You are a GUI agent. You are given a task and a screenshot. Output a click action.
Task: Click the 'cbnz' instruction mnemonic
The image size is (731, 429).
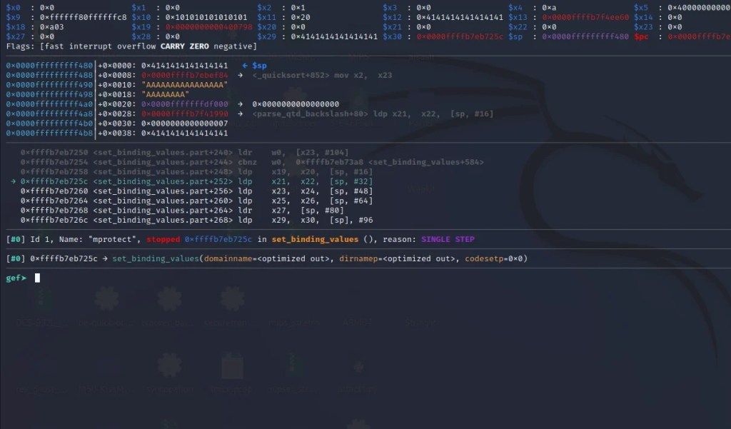247,162
